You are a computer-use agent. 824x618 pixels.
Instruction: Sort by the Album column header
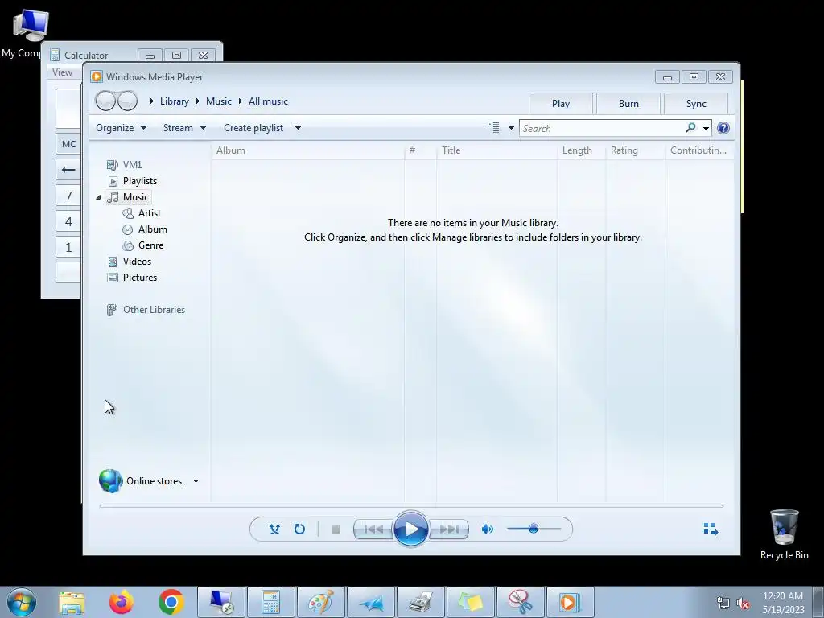(308, 150)
